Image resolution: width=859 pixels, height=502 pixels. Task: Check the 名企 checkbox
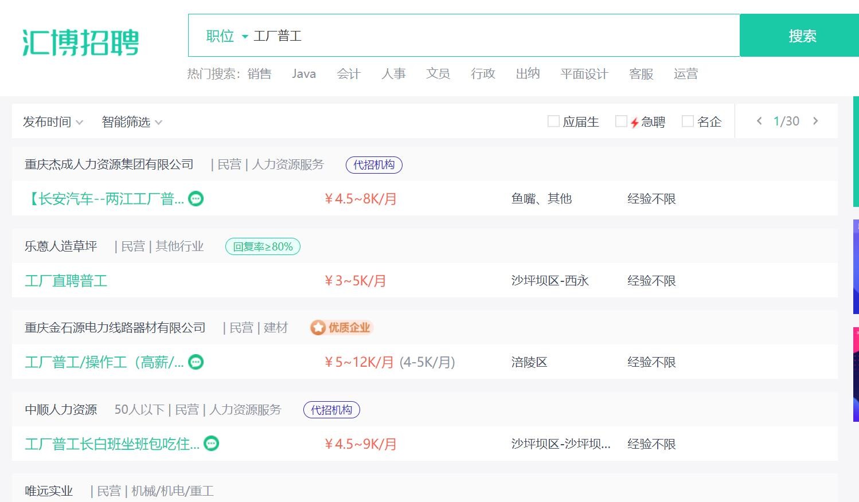688,121
